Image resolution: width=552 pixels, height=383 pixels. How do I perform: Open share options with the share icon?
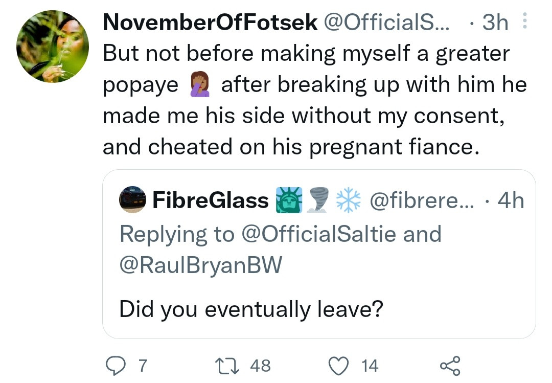click(x=450, y=365)
